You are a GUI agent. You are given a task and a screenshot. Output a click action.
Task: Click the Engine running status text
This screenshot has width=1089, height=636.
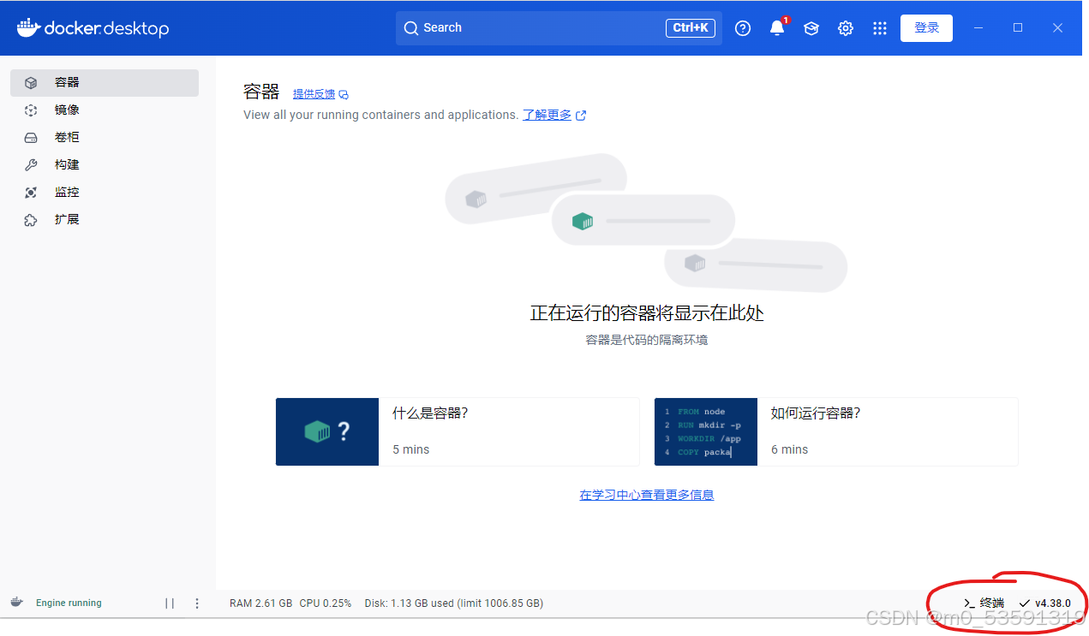pos(69,603)
